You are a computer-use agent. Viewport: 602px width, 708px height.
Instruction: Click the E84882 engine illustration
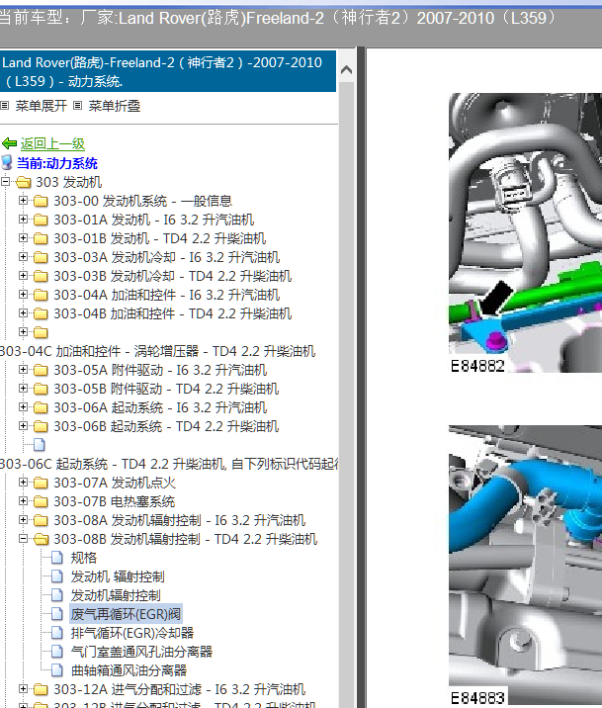525,233
